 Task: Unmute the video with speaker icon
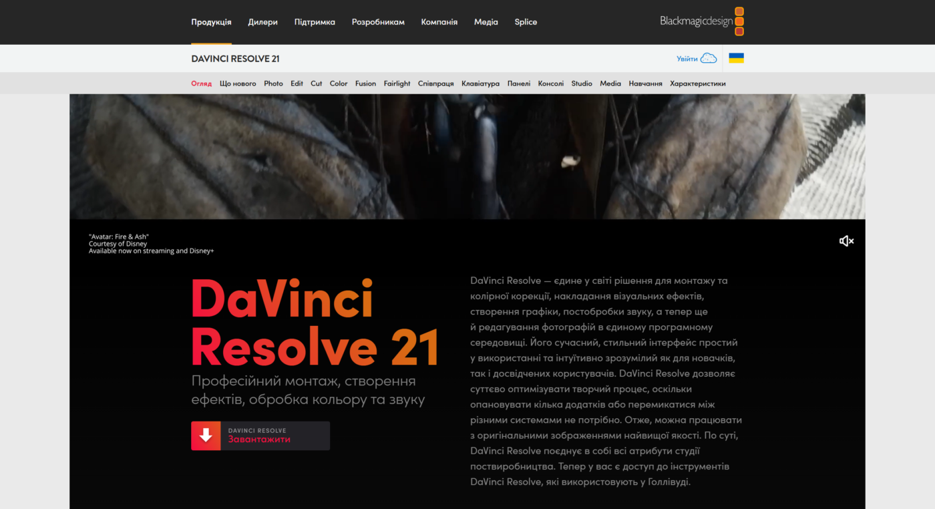[846, 241]
